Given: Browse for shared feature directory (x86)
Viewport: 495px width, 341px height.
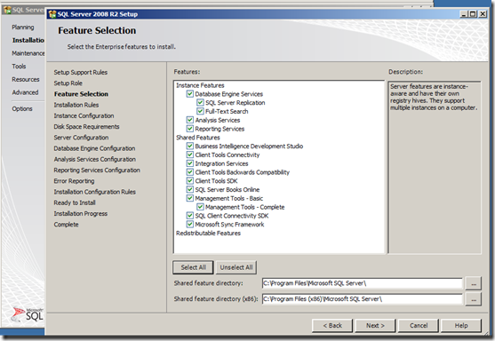Looking at the screenshot, I should 474,299.
